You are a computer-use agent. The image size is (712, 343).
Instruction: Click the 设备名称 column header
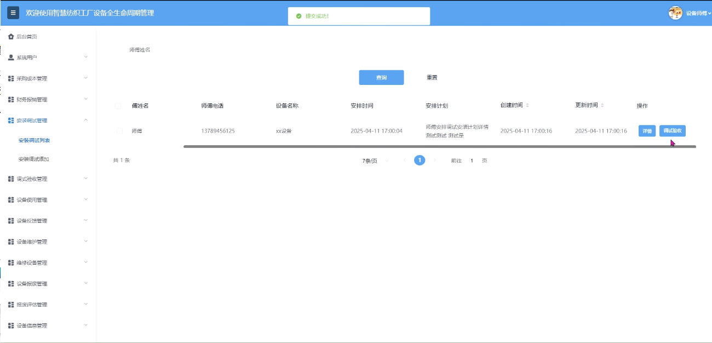pyautogui.click(x=287, y=106)
